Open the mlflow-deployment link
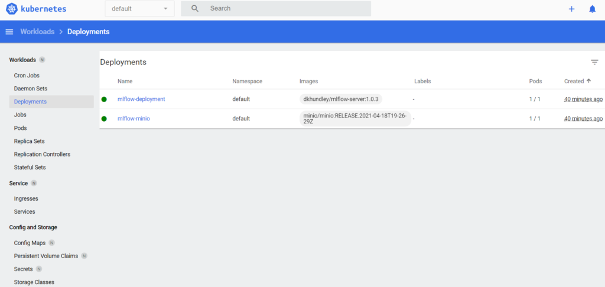Viewport: 605px width, 287px height. coord(141,99)
